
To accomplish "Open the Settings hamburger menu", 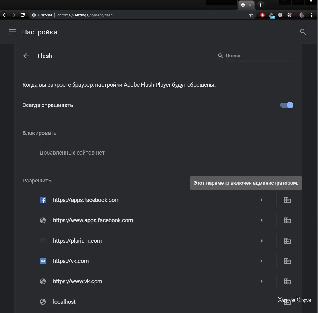I will click(13, 32).
